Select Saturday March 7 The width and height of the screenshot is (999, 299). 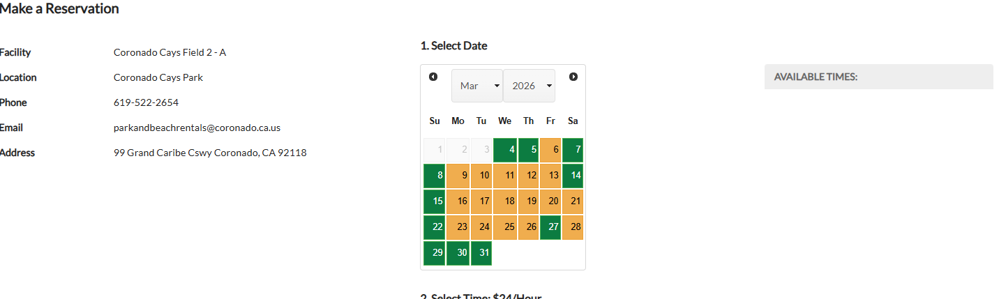point(573,150)
